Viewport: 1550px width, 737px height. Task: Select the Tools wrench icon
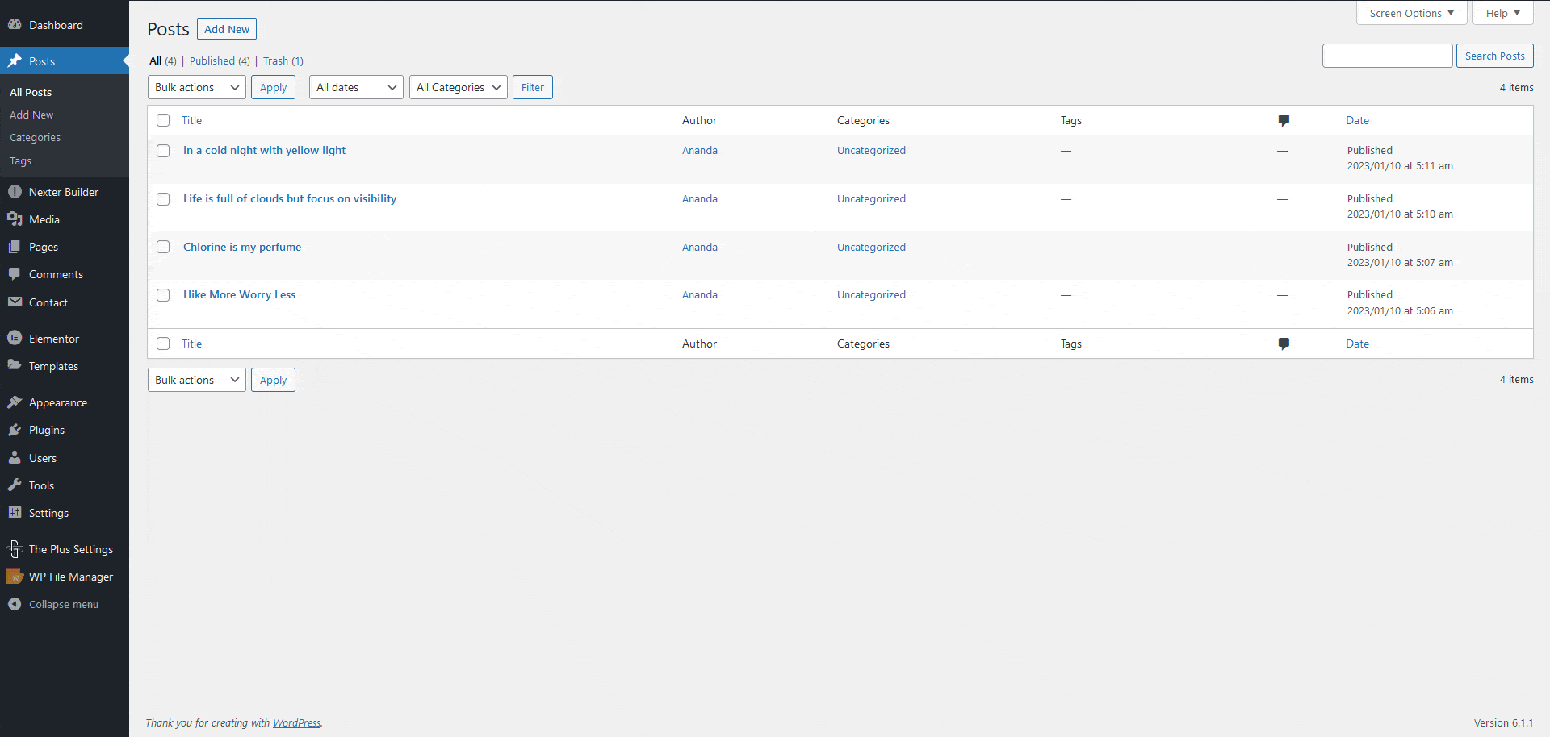pos(15,485)
